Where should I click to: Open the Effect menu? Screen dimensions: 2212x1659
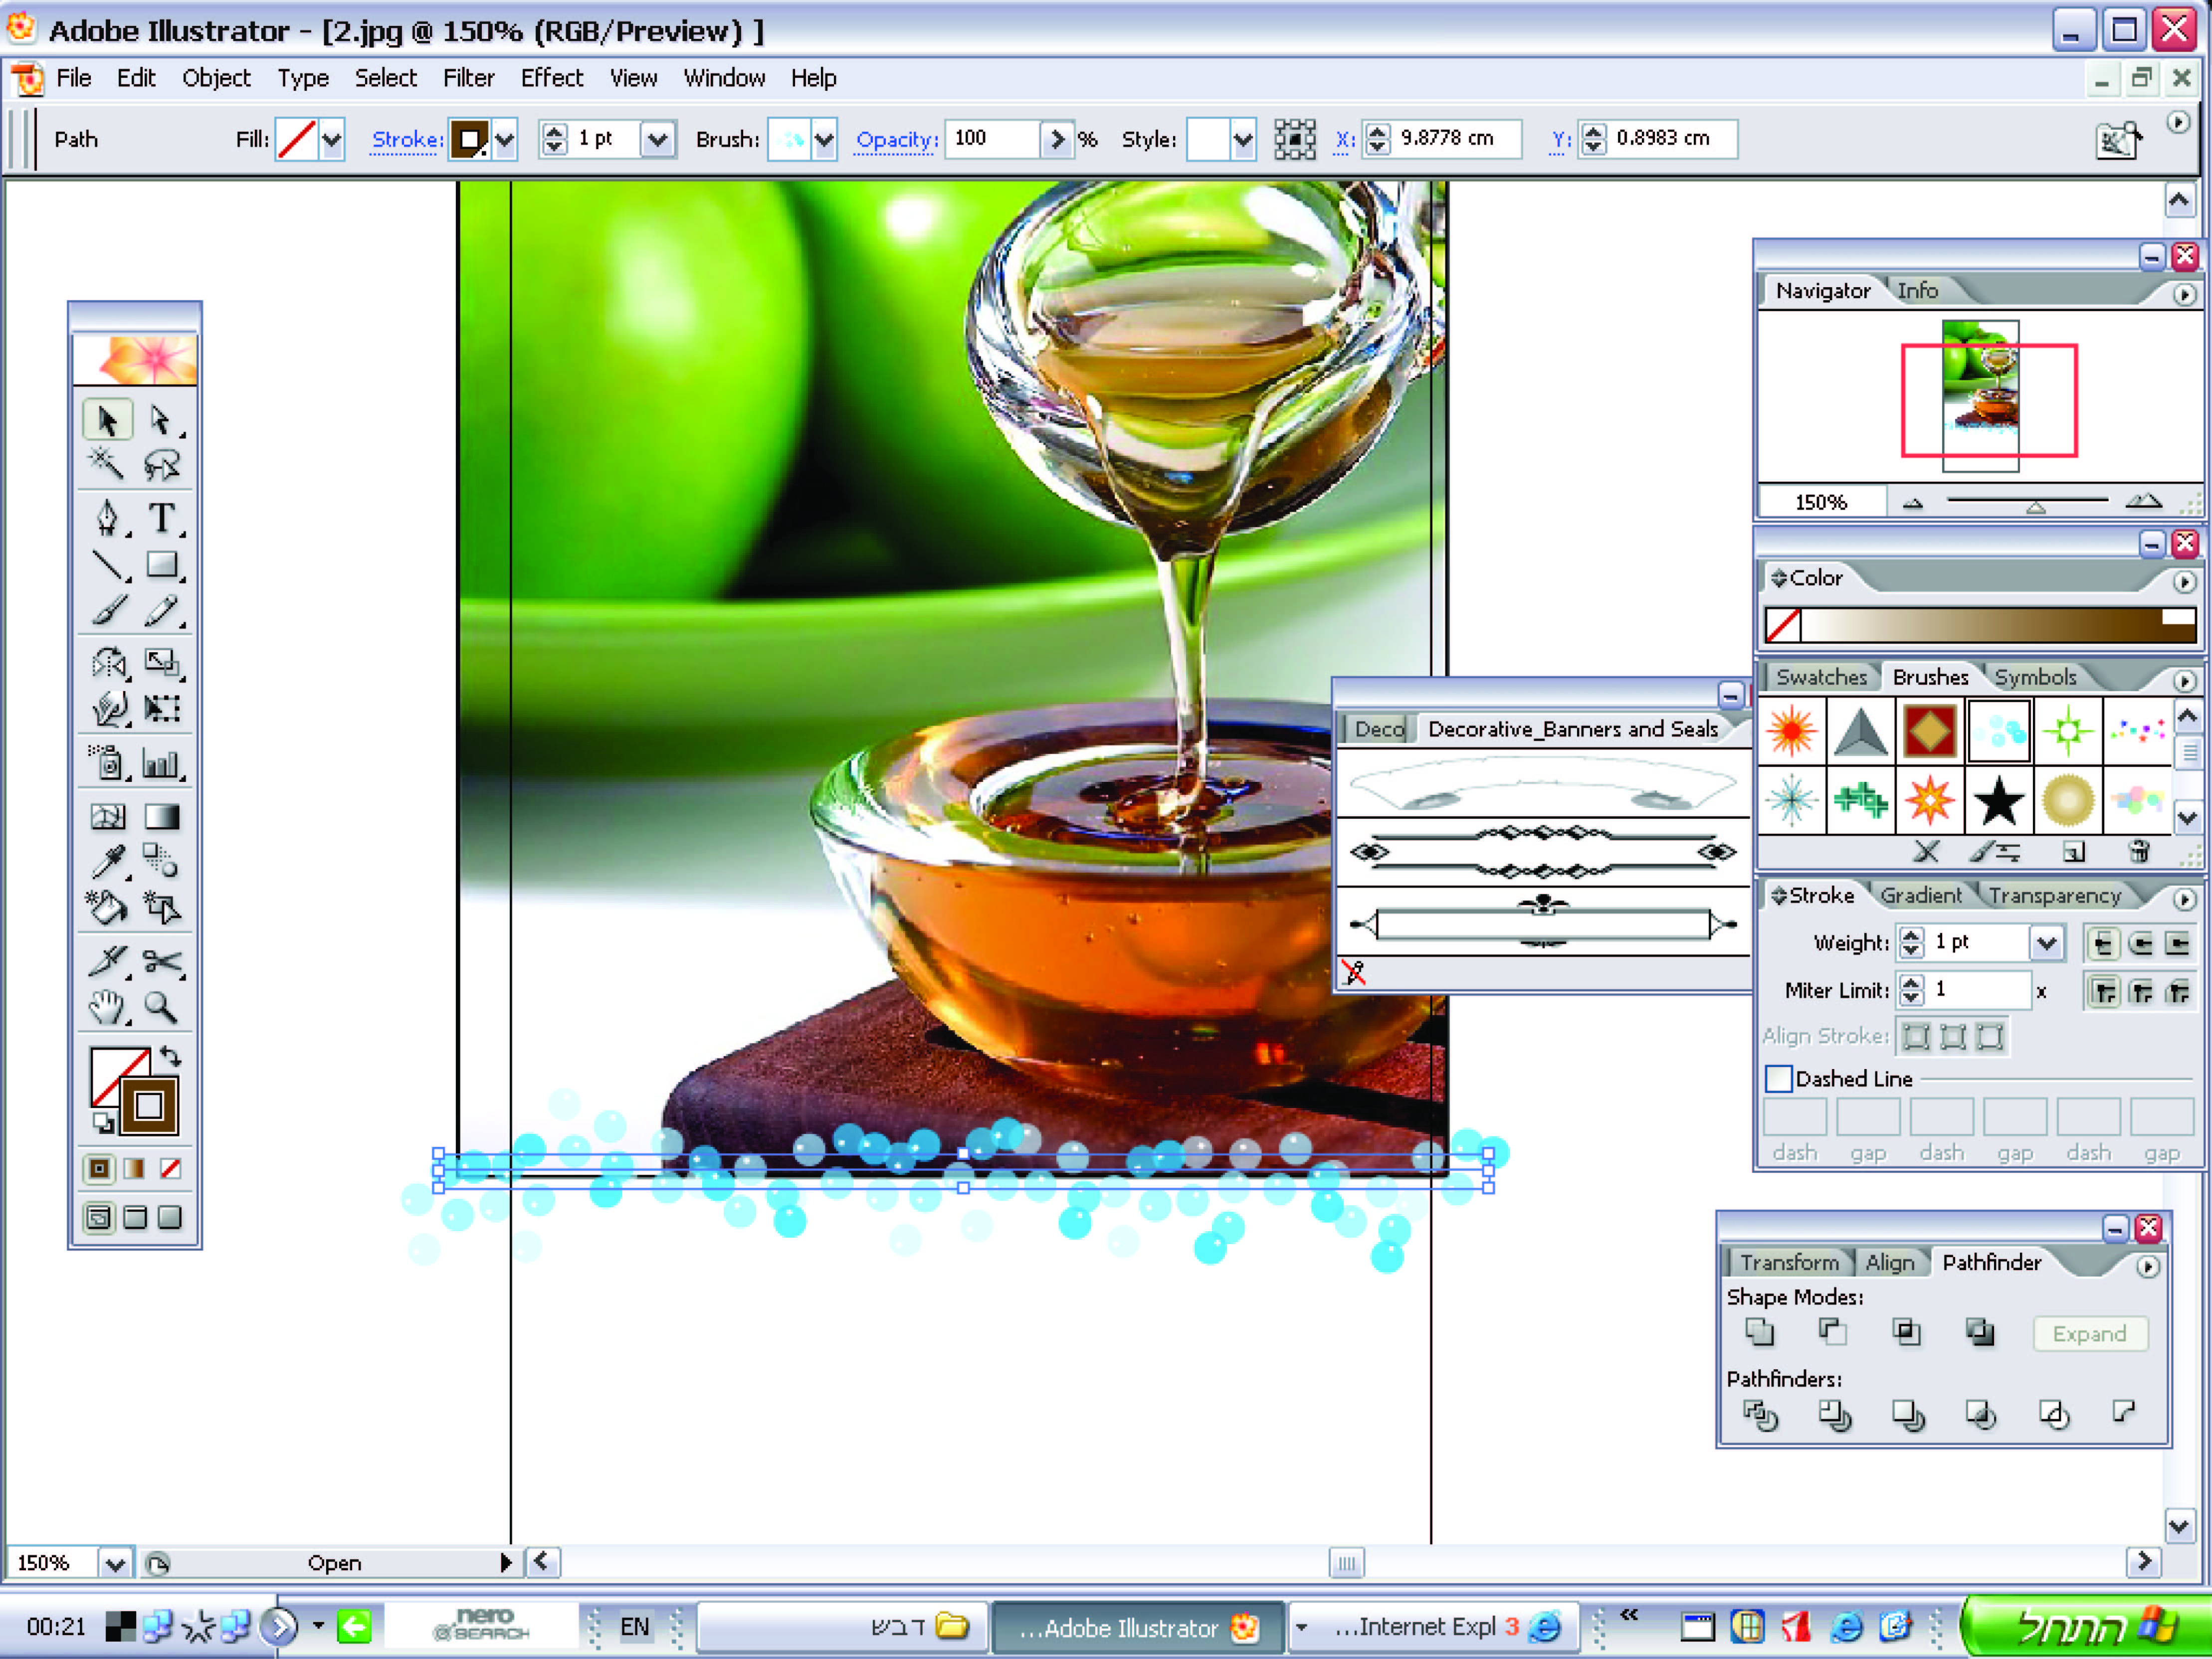pyautogui.click(x=551, y=78)
